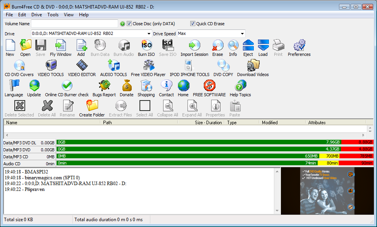Open the Drive menu
The height and width of the screenshot is (227, 377).
tap(36, 15)
